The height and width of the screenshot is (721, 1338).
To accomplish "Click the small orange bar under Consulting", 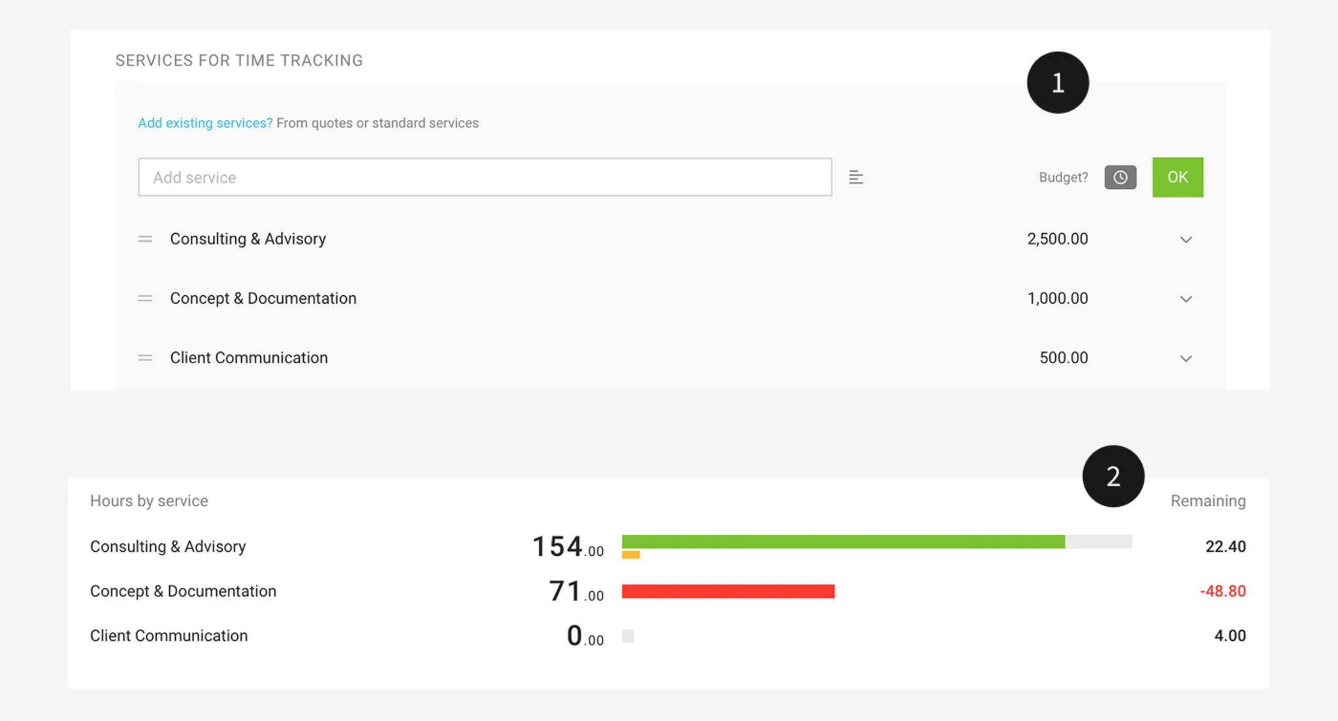I will pos(630,555).
